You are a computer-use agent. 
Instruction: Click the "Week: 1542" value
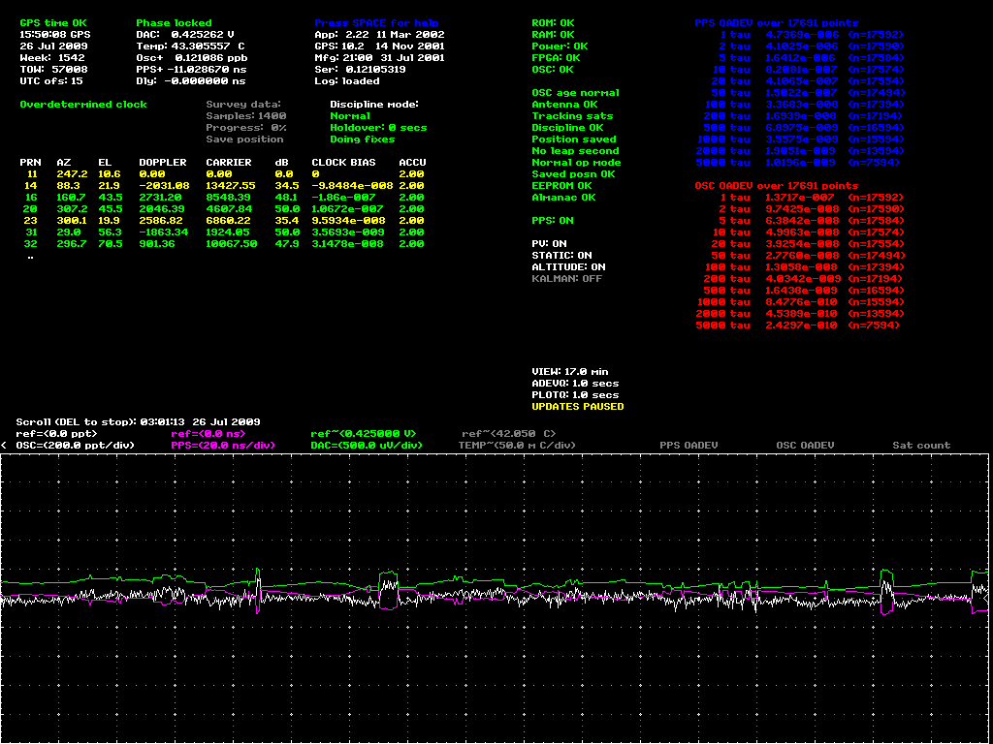(x=51, y=57)
